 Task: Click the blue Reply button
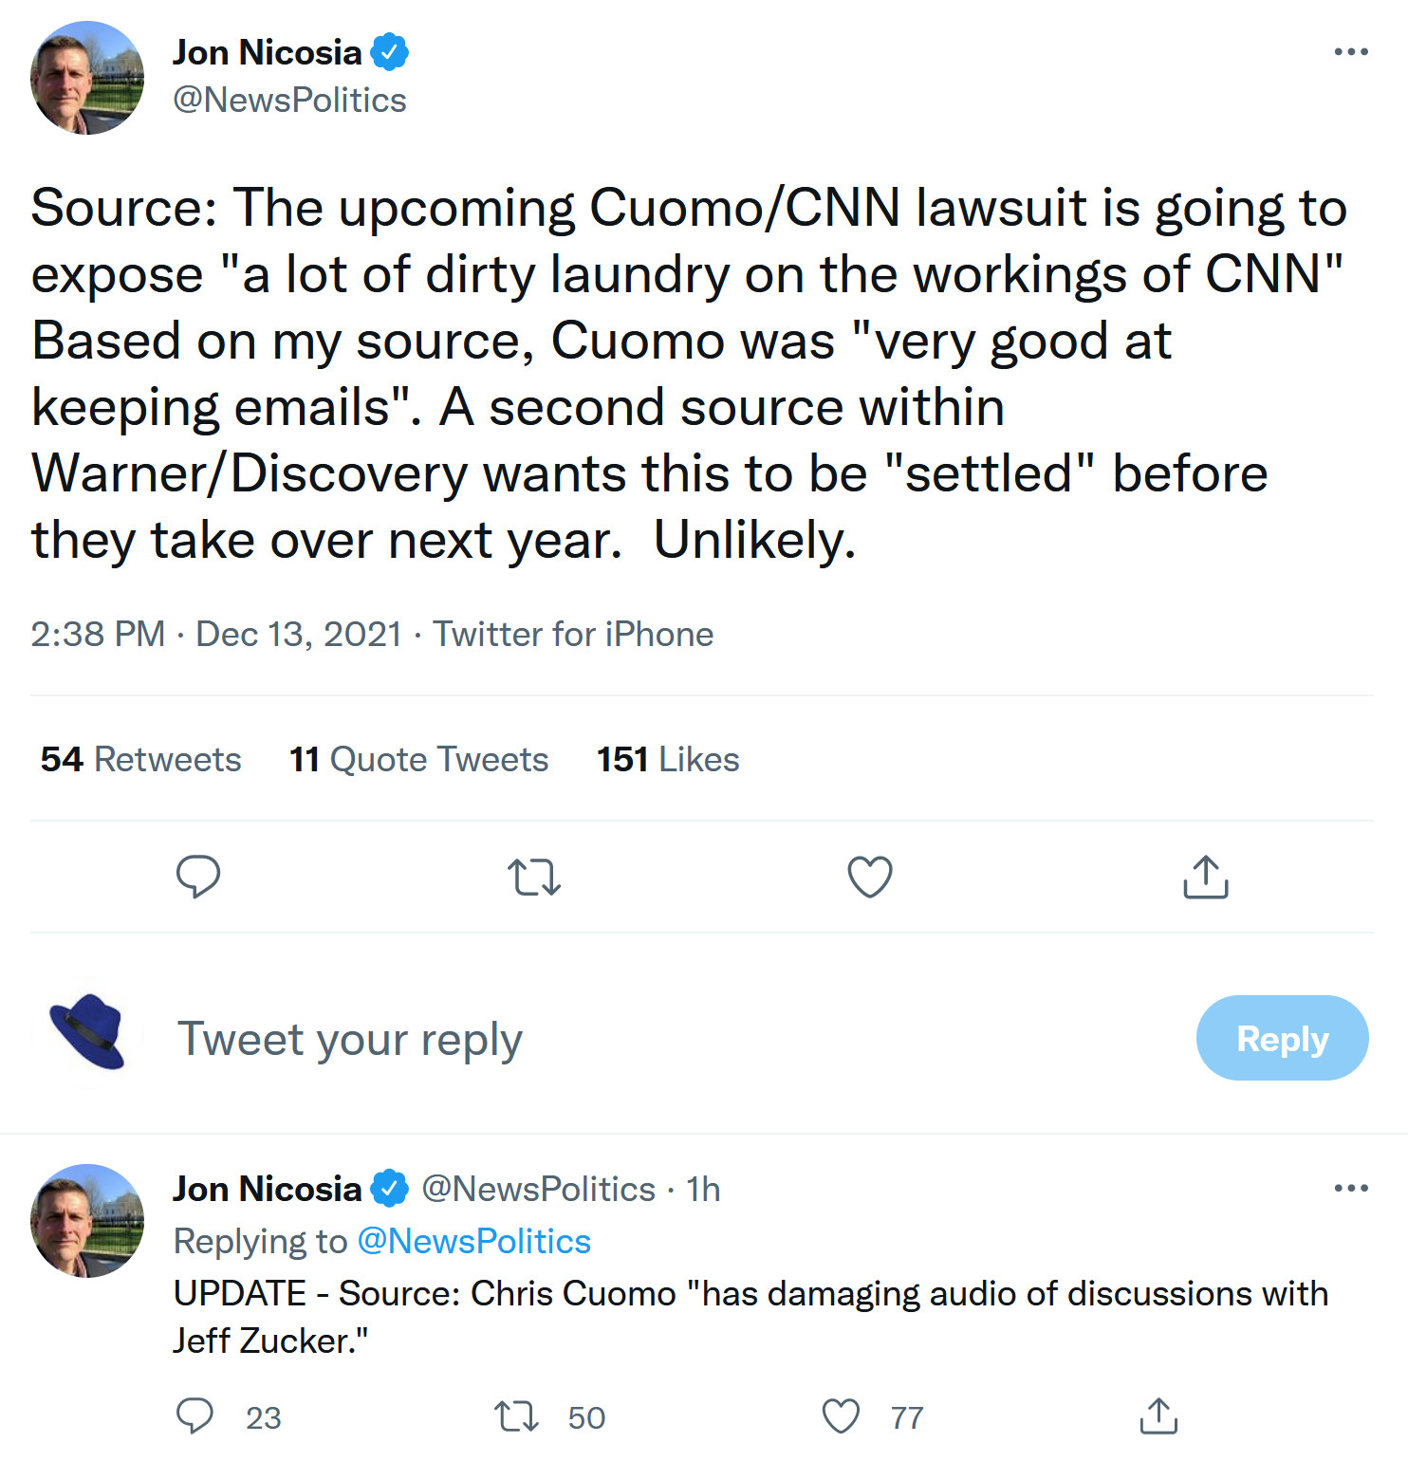coord(1282,1038)
